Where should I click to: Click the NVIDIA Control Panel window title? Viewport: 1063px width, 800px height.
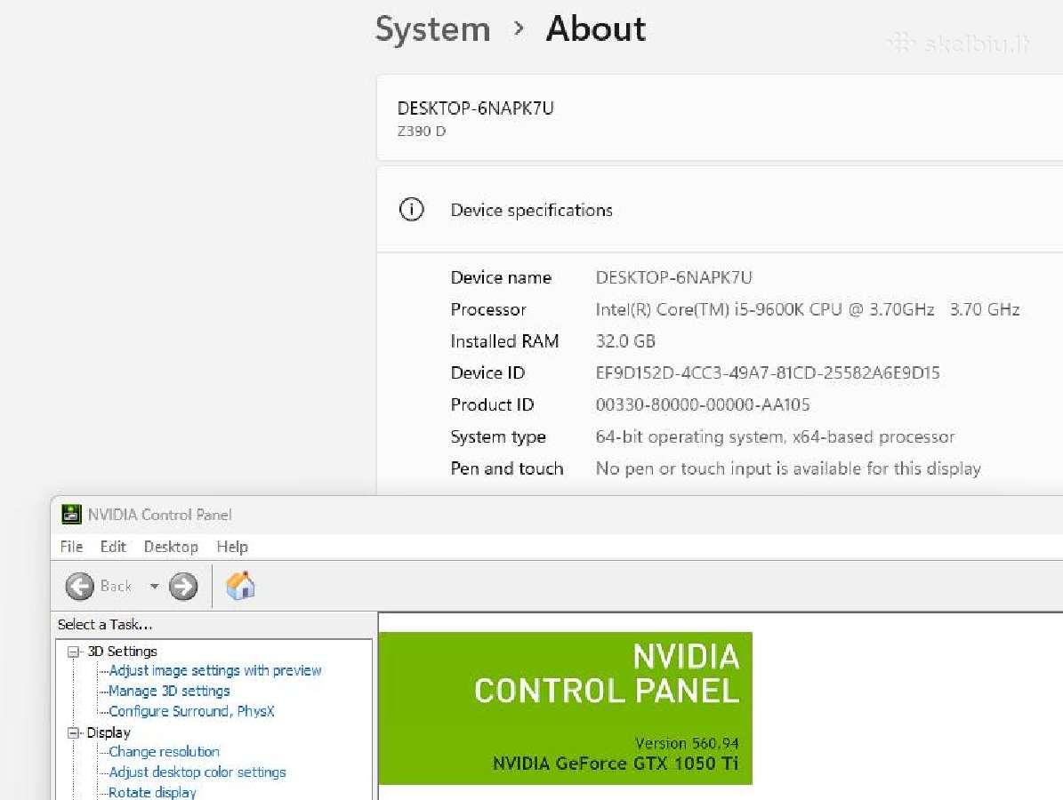pos(159,515)
